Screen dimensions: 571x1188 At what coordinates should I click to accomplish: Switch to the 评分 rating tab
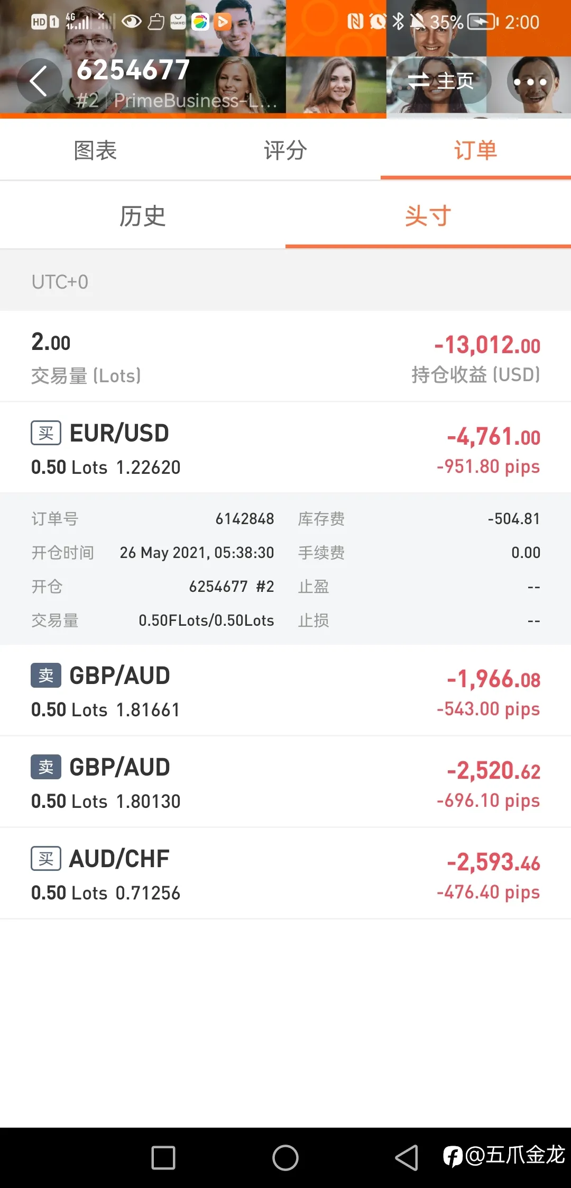pos(285,150)
